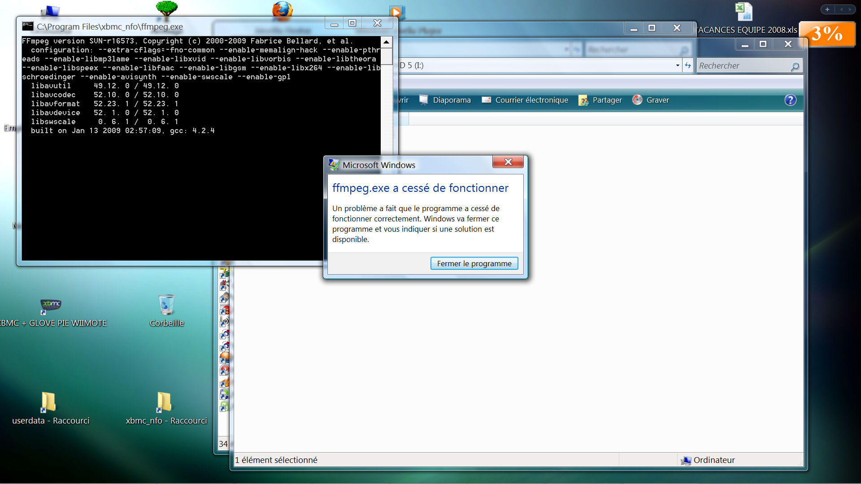Click the sidebar previous-page arrow
Image resolution: width=861 pixels, height=484 pixels.
point(841,9)
